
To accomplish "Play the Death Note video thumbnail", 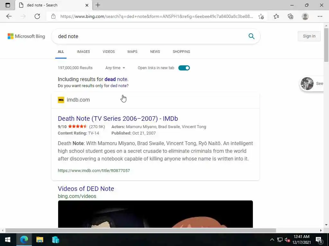I will (156, 214).
